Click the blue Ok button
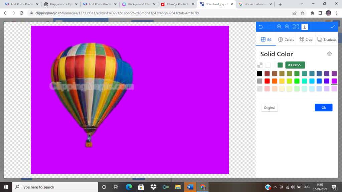The height and width of the screenshot is (192, 342). pyautogui.click(x=323, y=108)
